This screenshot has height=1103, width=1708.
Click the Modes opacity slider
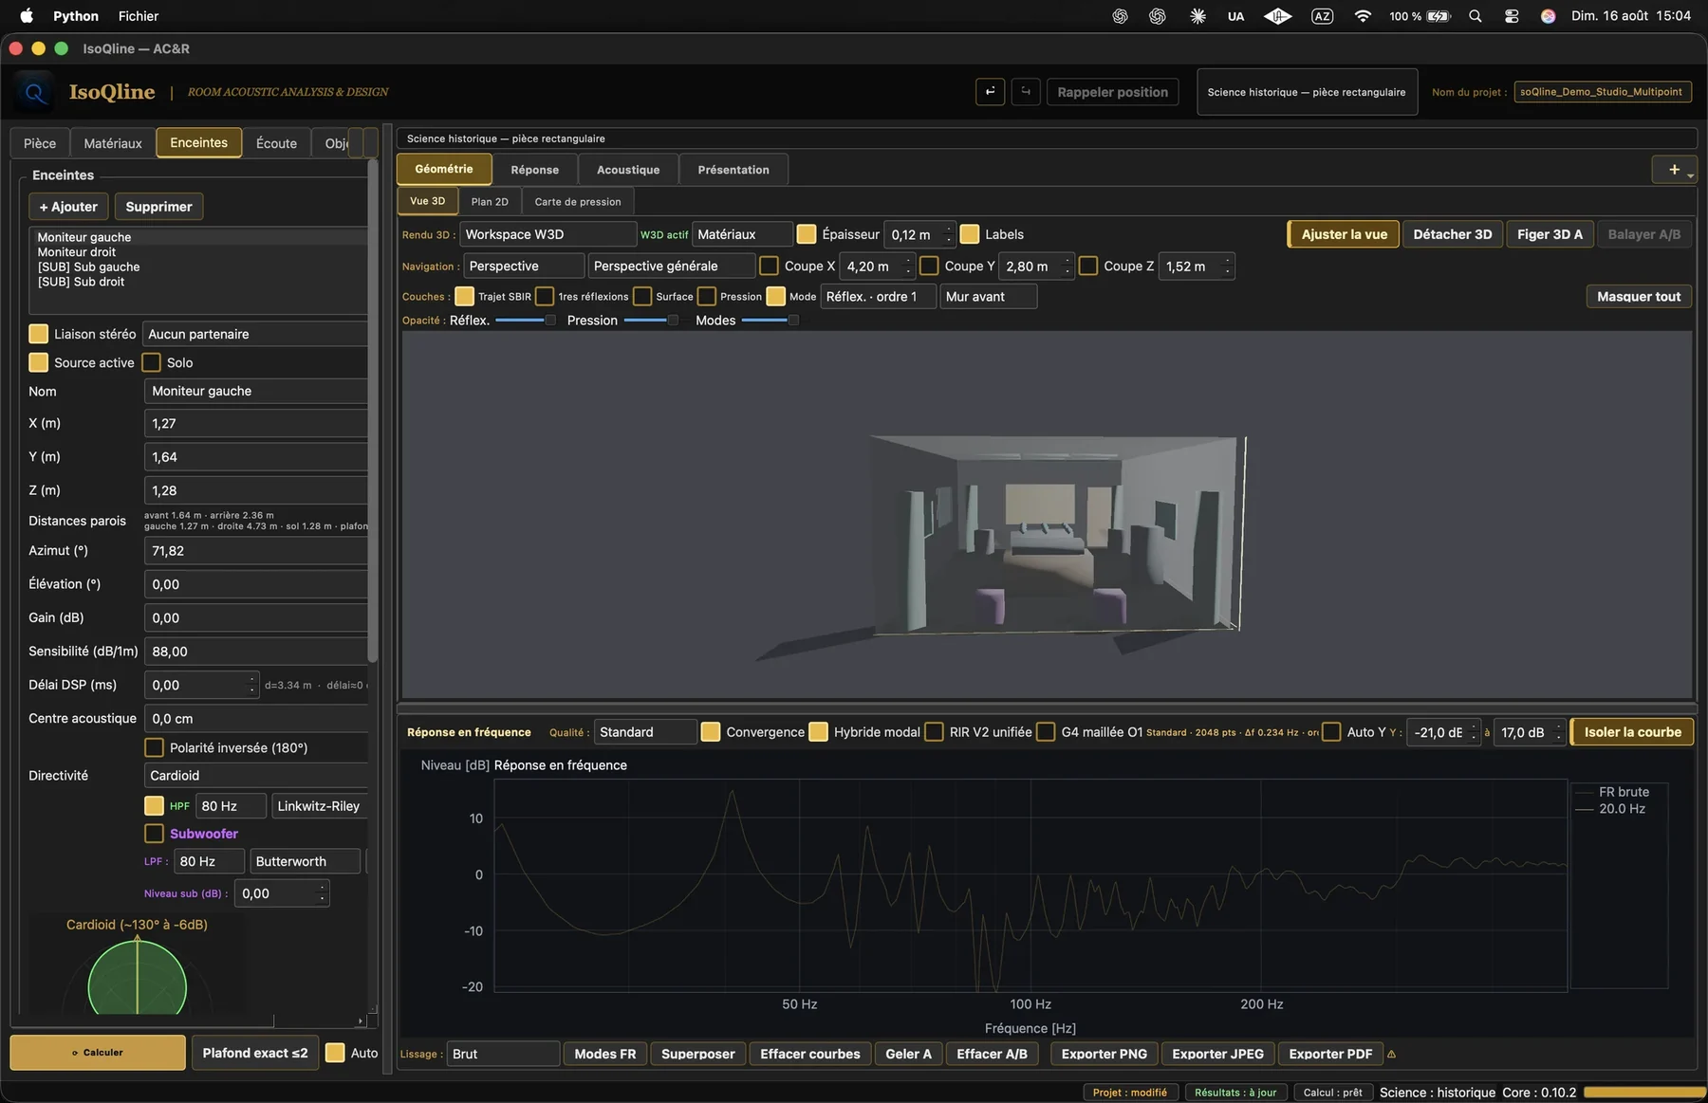coord(770,321)
